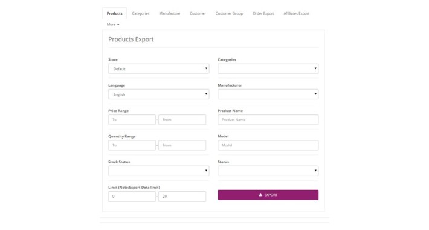Focus the Limit end field showing 20

[182, 197]
